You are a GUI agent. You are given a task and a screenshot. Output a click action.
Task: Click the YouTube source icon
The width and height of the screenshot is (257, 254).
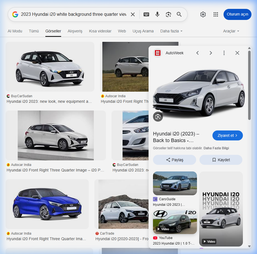click(155, 238)
